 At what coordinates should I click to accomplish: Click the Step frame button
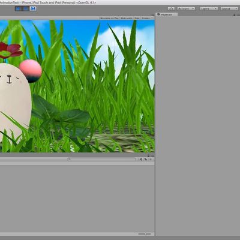(x=33, y=8)
